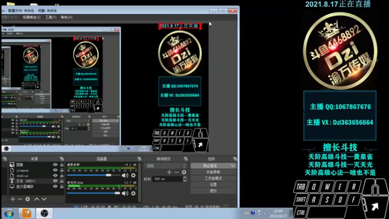Toggle the lock on the shubiao source
Image resolution: width=389 pixels, height=219 pixels.
[x=62, y=176]
